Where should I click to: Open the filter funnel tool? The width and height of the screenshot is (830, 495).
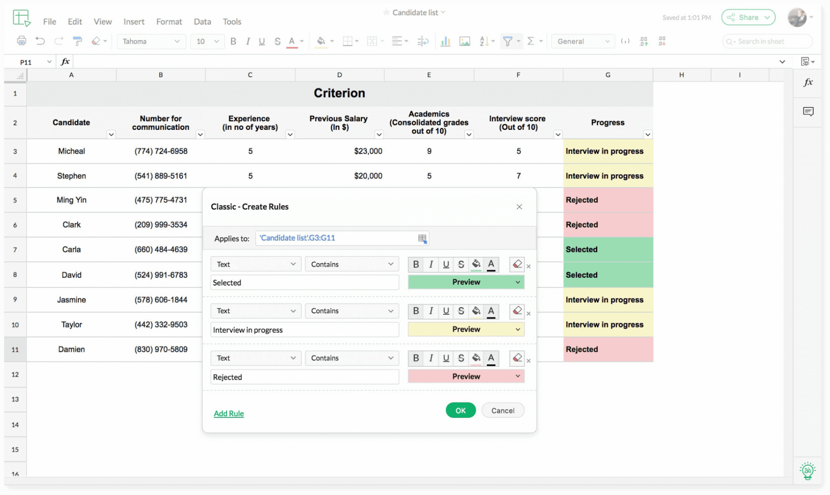507,41
